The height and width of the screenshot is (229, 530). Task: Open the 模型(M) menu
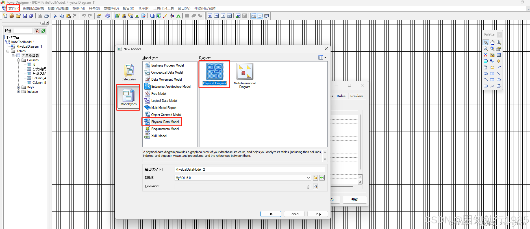79,8
